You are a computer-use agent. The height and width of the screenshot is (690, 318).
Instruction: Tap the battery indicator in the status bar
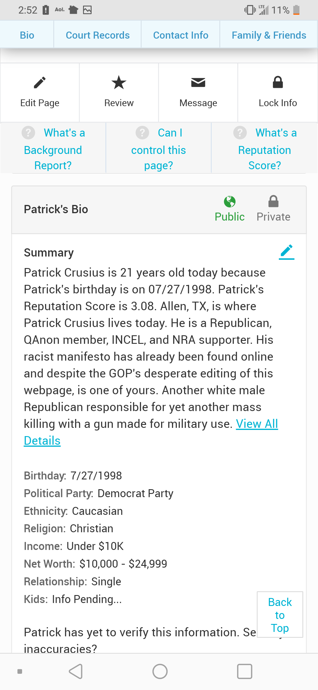[297, 10]
